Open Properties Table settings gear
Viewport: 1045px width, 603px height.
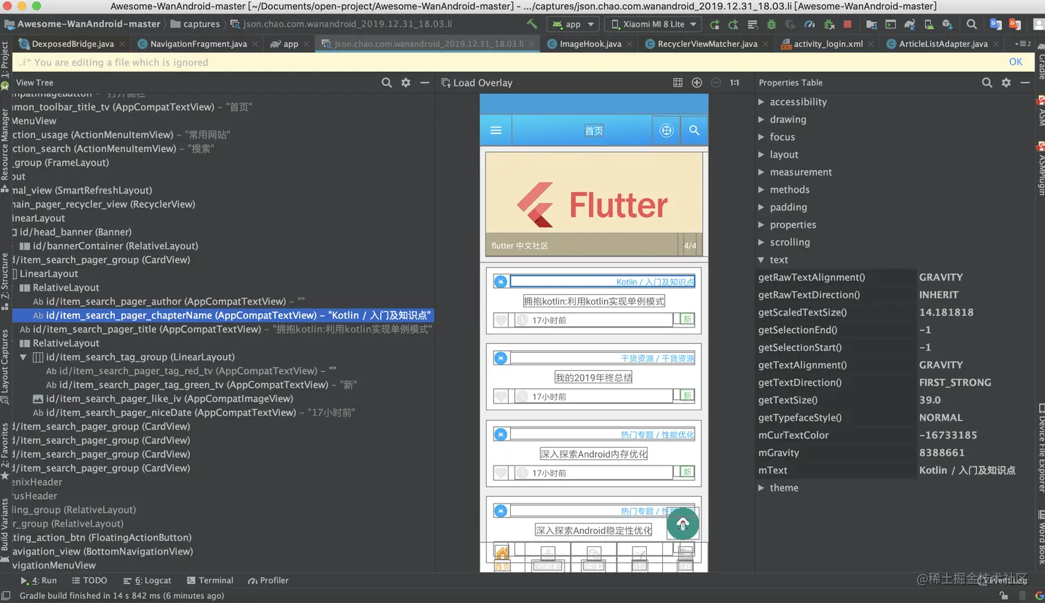click(1006, 83)
